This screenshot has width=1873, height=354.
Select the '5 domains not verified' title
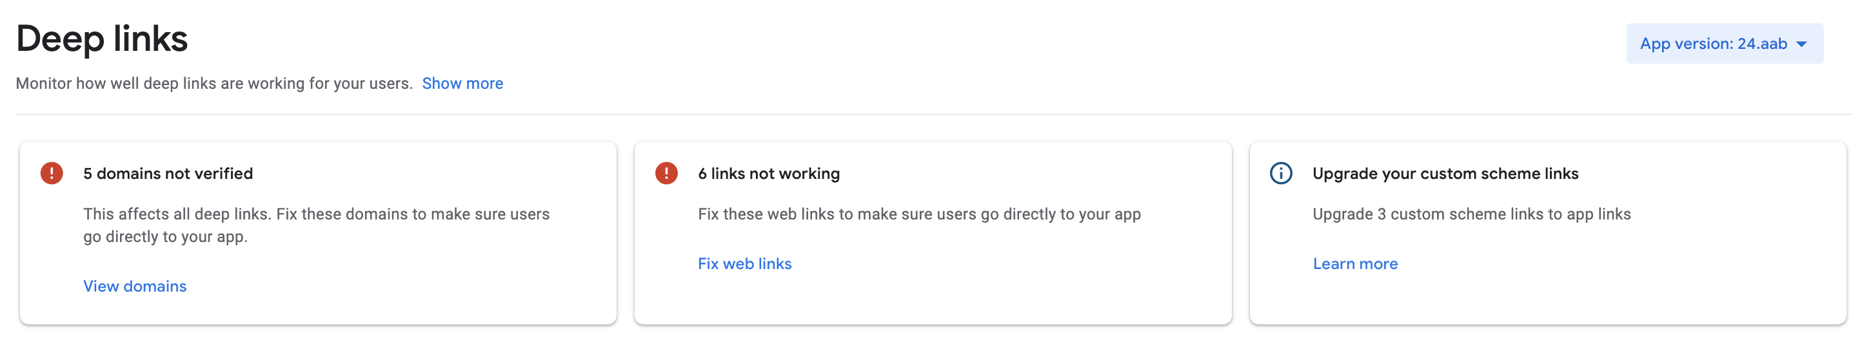tap(168, 173)
